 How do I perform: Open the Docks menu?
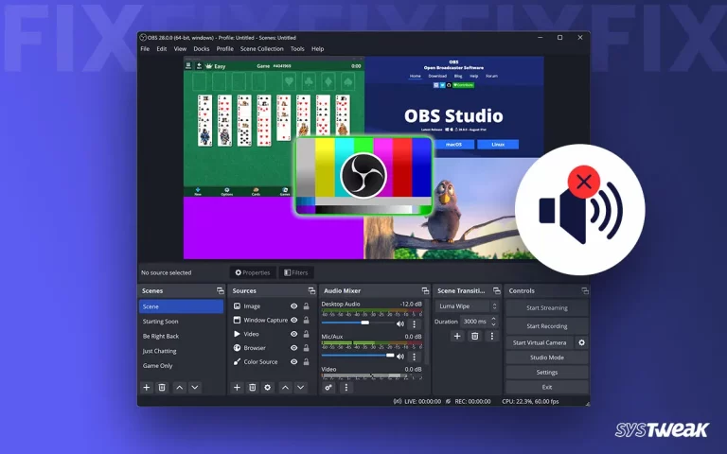202,48
